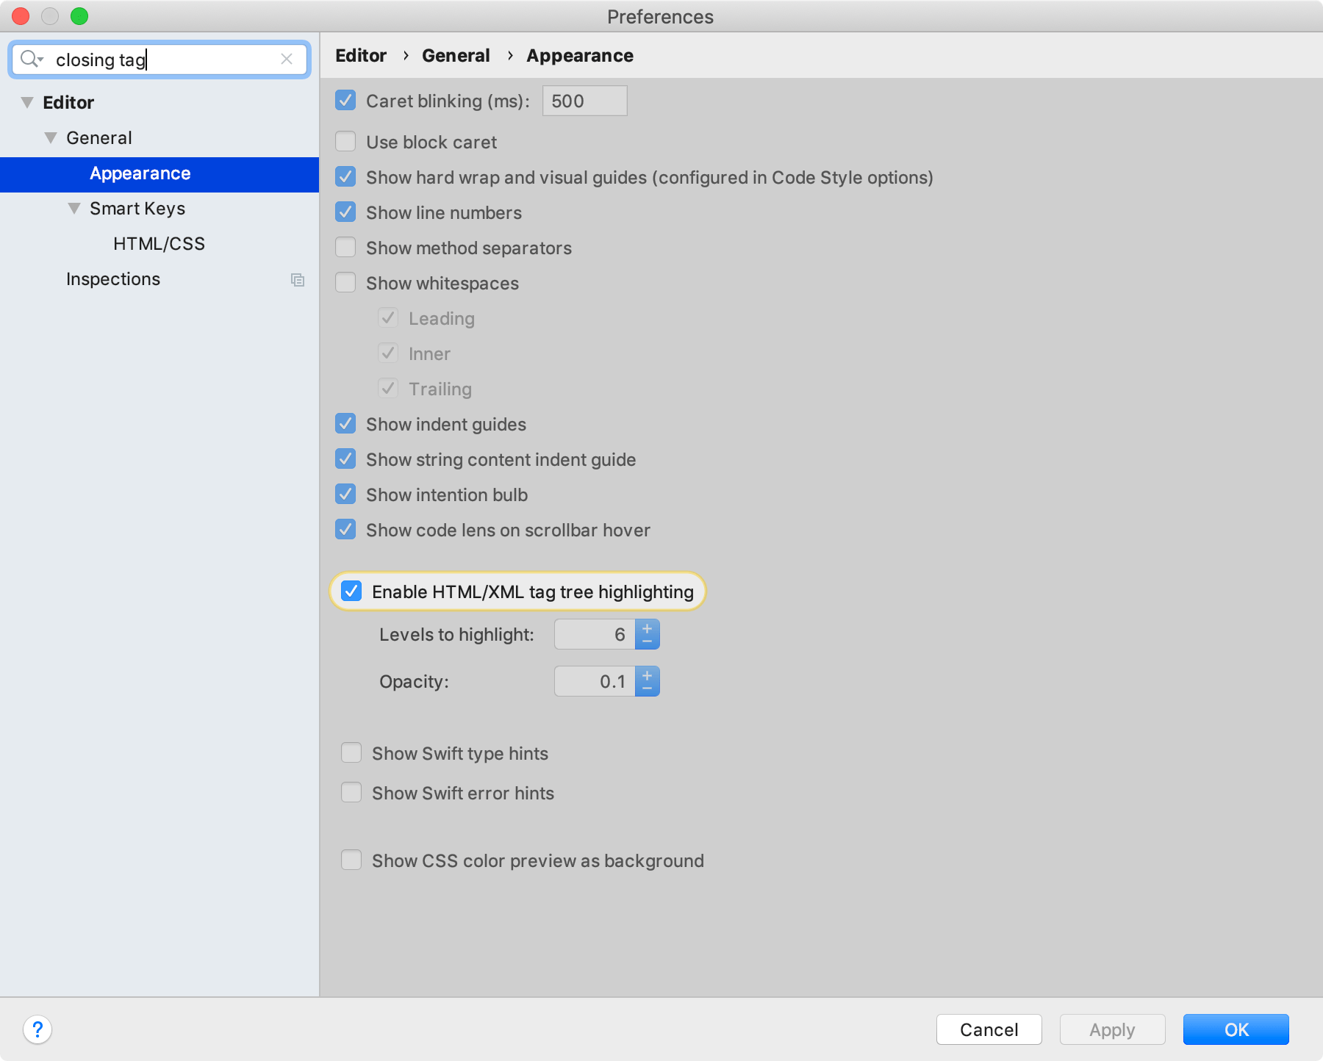Confirm with the OK button
Viewport: 1323px width, 1061px height.
point(1236,1029)
